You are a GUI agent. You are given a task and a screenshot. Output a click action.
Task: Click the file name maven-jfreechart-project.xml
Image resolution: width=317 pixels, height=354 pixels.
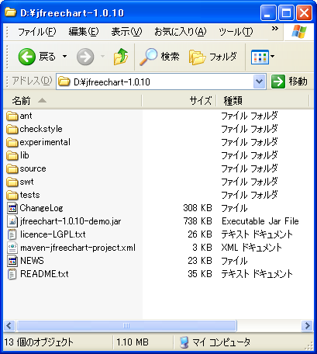(x=78, y=248)
